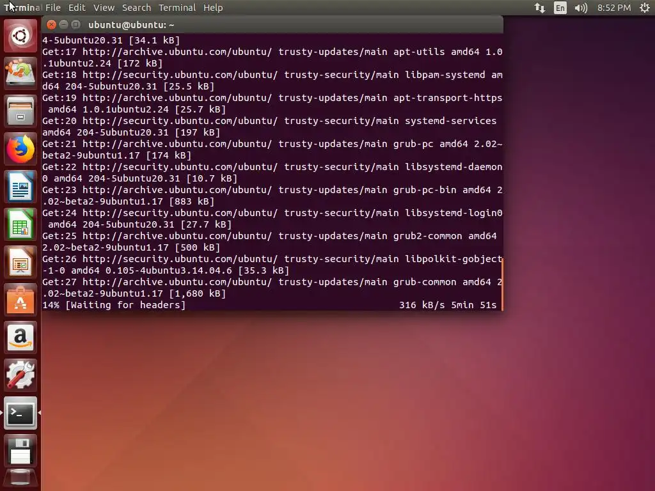Open the system power gear menu
Viewport: 655px width, 491px height.
[x=645, y=8]
